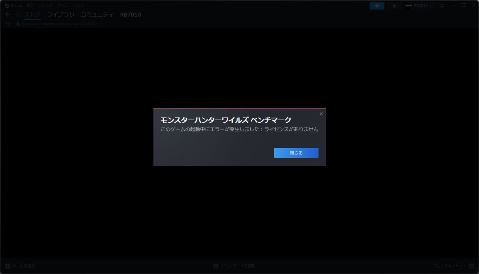Viewport: 479px width, 274px height.
Task: Open the ヘルプ menu
Action: coord(78,6)
